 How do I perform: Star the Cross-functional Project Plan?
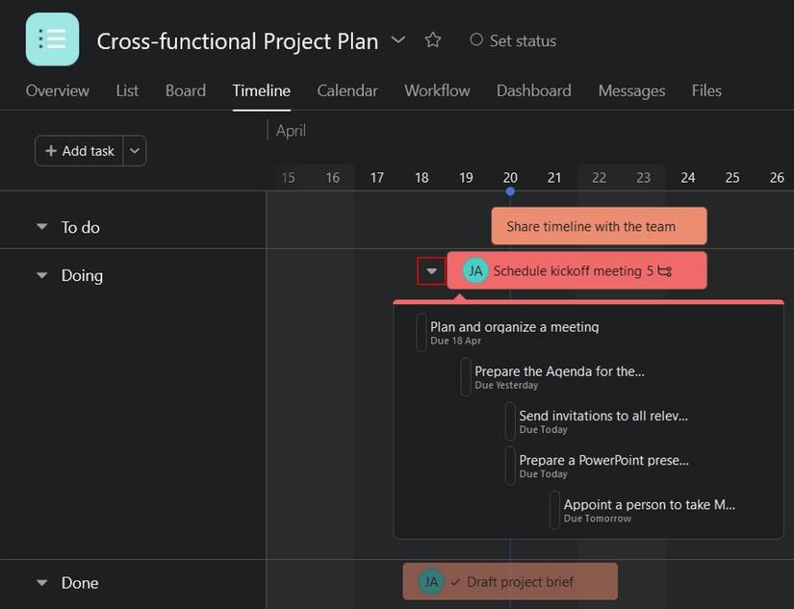[432, 40]
